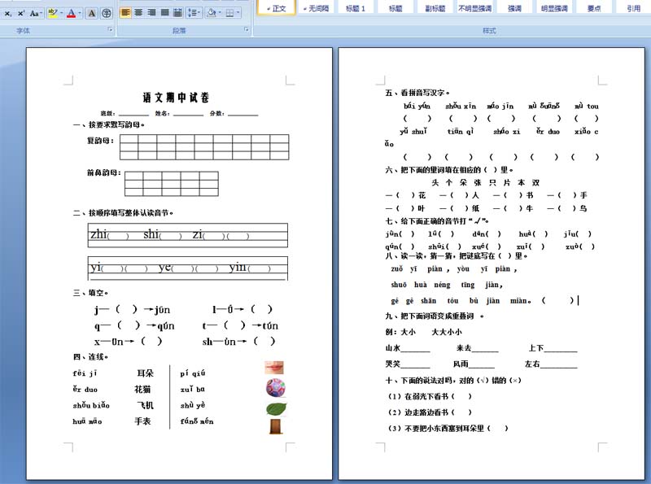This screenshot has height=484, width=651.
Task: Justify the paragraph text
Action: (x=165, y=13)
